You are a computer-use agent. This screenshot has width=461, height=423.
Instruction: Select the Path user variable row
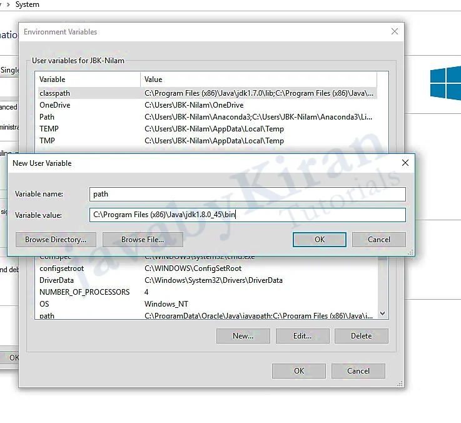coord(207,117)
